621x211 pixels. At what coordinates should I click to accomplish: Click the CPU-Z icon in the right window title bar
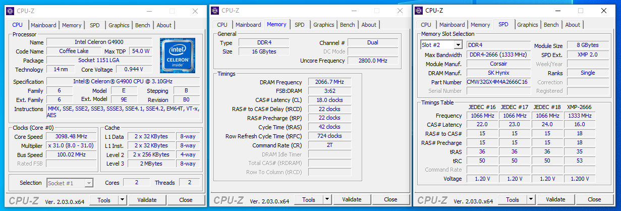click(418, 10)
